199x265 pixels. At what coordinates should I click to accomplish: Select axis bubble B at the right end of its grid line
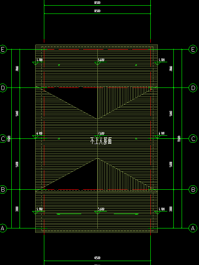pos(193,189)
